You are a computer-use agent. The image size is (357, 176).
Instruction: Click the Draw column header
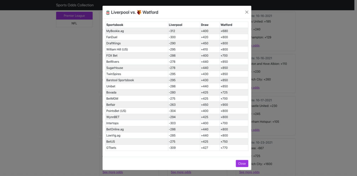point(205,25)
